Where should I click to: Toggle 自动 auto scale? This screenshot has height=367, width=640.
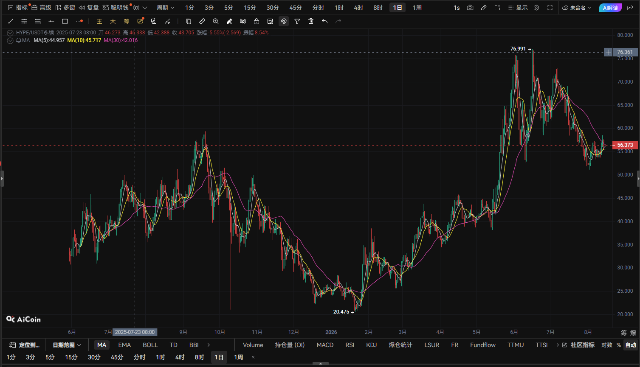(x=631, y=345)
